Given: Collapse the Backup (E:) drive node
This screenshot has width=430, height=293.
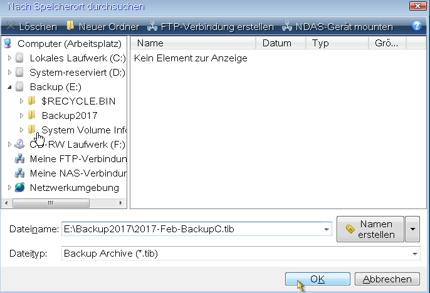Looking at the screenshot, I should 9,87.
